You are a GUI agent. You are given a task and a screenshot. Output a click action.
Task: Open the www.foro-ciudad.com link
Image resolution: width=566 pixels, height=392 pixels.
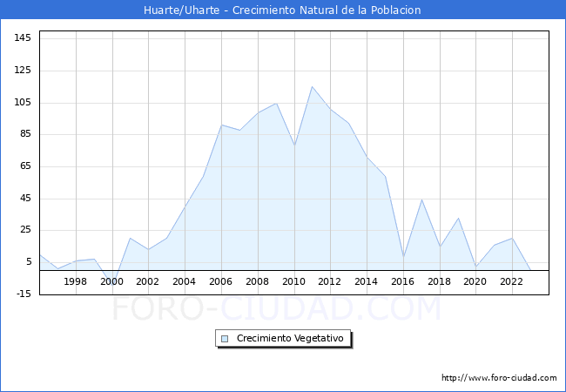point(499,378)
